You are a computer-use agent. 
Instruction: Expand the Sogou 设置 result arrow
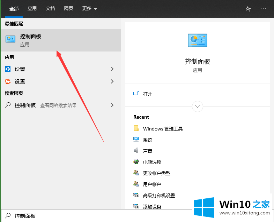pos(112,81)
